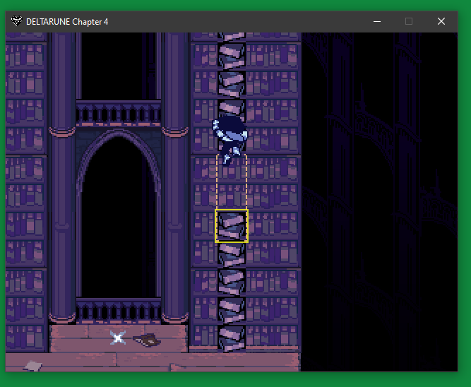Click the DELTARUNE heart-shaped app icon in title bar
The height and width of the screenshot is (387, 471).
[16, 21]
